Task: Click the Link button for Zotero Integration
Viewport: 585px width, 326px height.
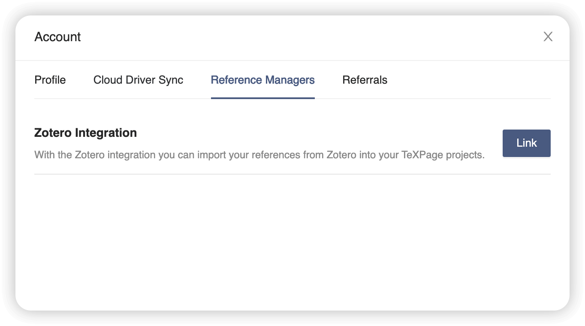Action: [x=526, y=143]
